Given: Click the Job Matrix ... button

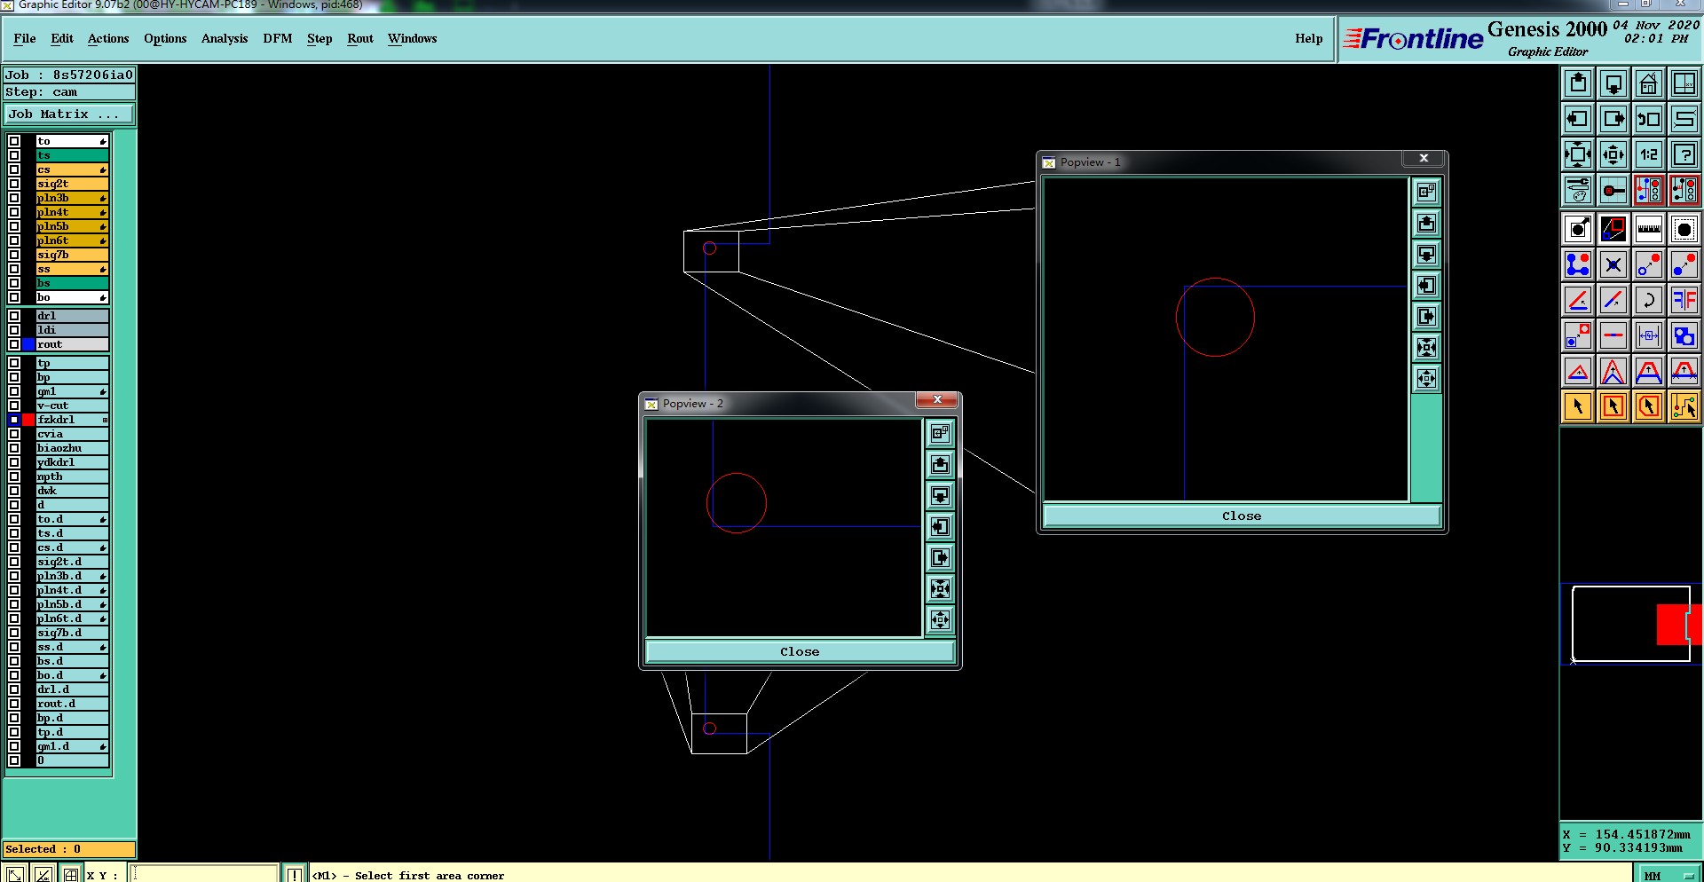Looking at the screenshot, I should [x=69, y=114].
